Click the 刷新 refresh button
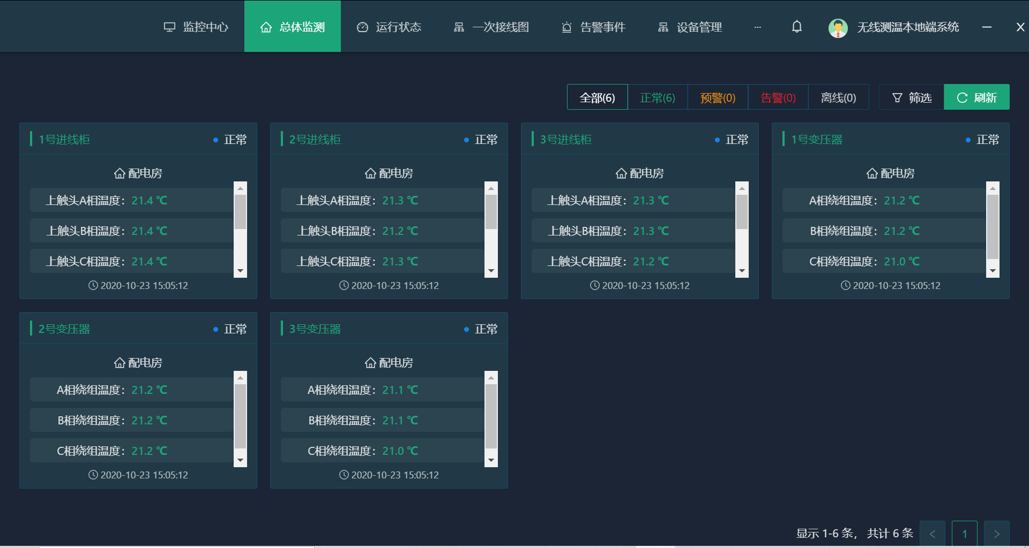This screenshot has height=548, width=1029. click(976, 97)
